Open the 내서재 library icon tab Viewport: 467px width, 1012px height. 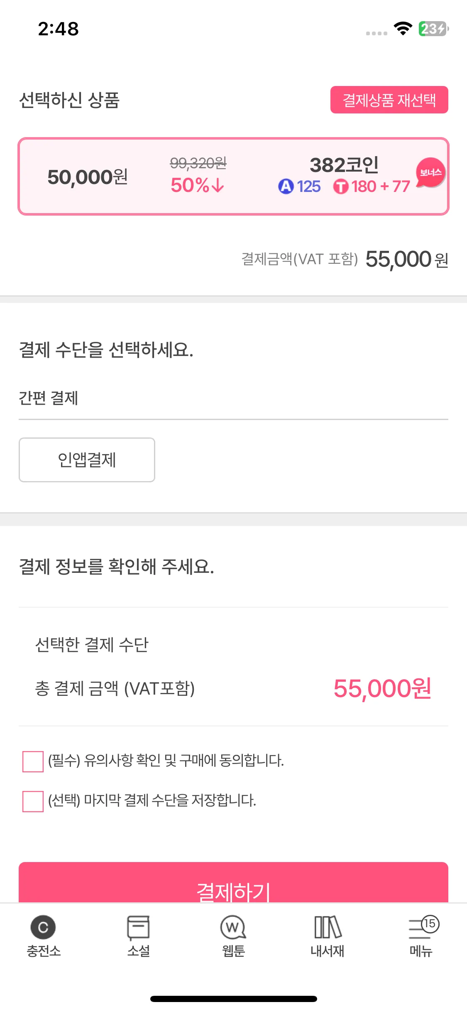(x=328, y=936)
